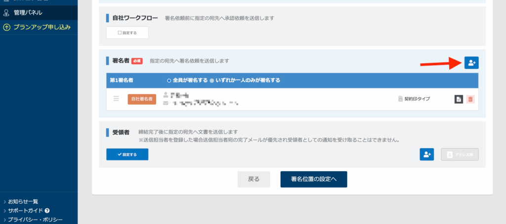Viewport: 506px width, 224px height.
Task: Open プランアップ申し込み in the sidebar
Action: coord(39,28)
